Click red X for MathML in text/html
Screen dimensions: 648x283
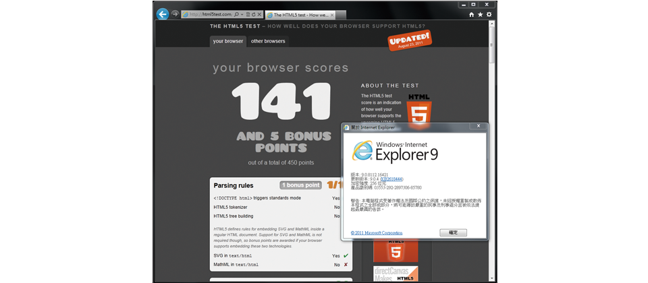(x=346, y=264)
